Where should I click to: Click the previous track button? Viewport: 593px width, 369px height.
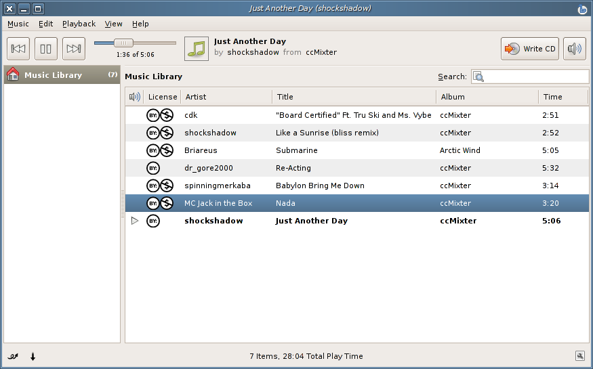tap(18, 49)
